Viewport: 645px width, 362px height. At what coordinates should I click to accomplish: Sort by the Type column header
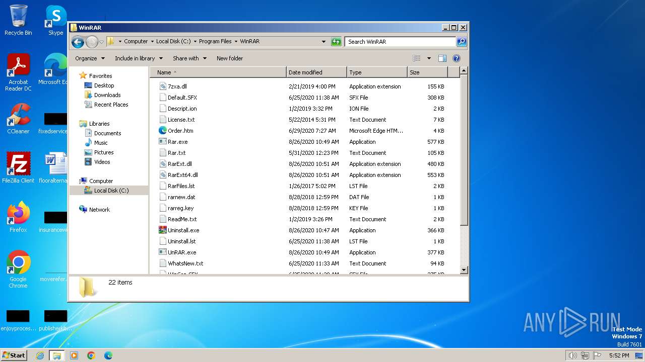pos(377,72)
